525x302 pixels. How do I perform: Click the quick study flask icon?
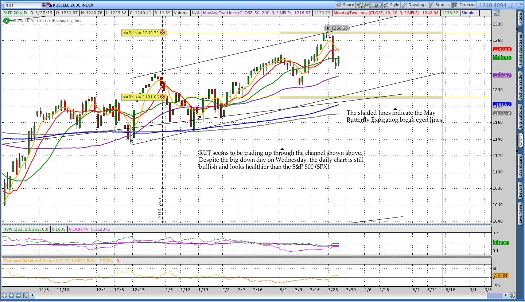click(358, 5)
